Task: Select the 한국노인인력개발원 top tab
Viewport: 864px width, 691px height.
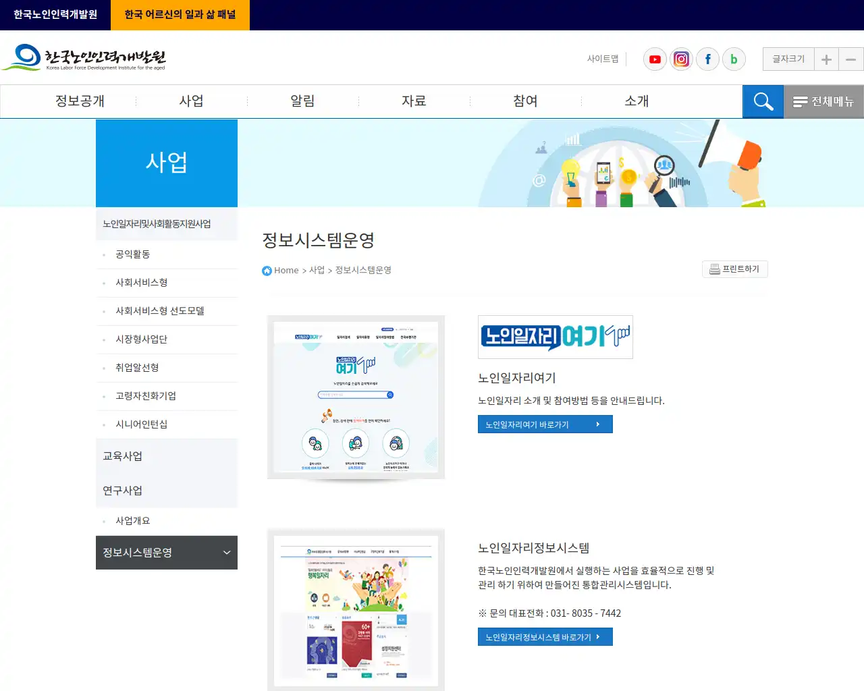Action: pos(55,15)
